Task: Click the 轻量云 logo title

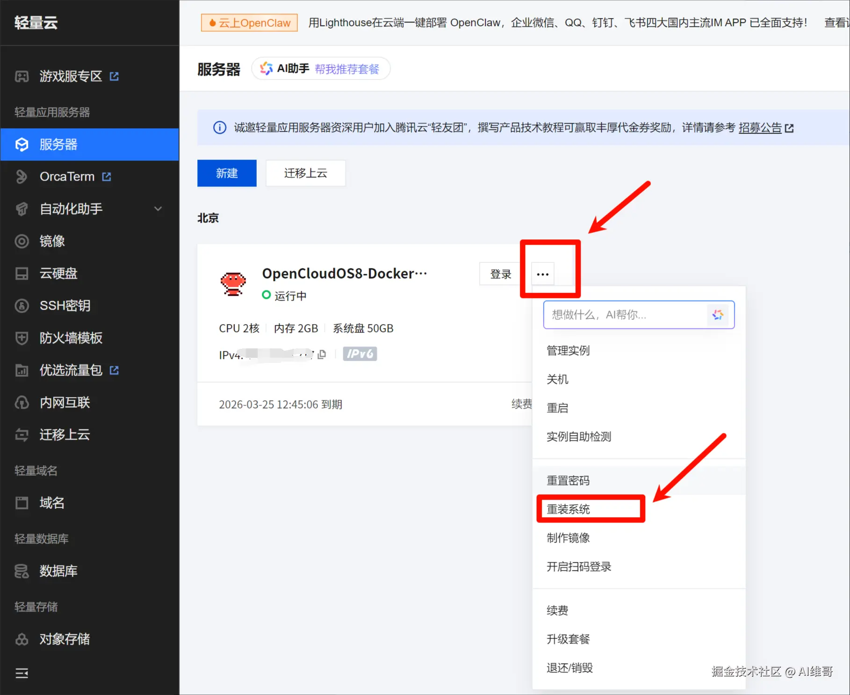Action: pos(36,22)
